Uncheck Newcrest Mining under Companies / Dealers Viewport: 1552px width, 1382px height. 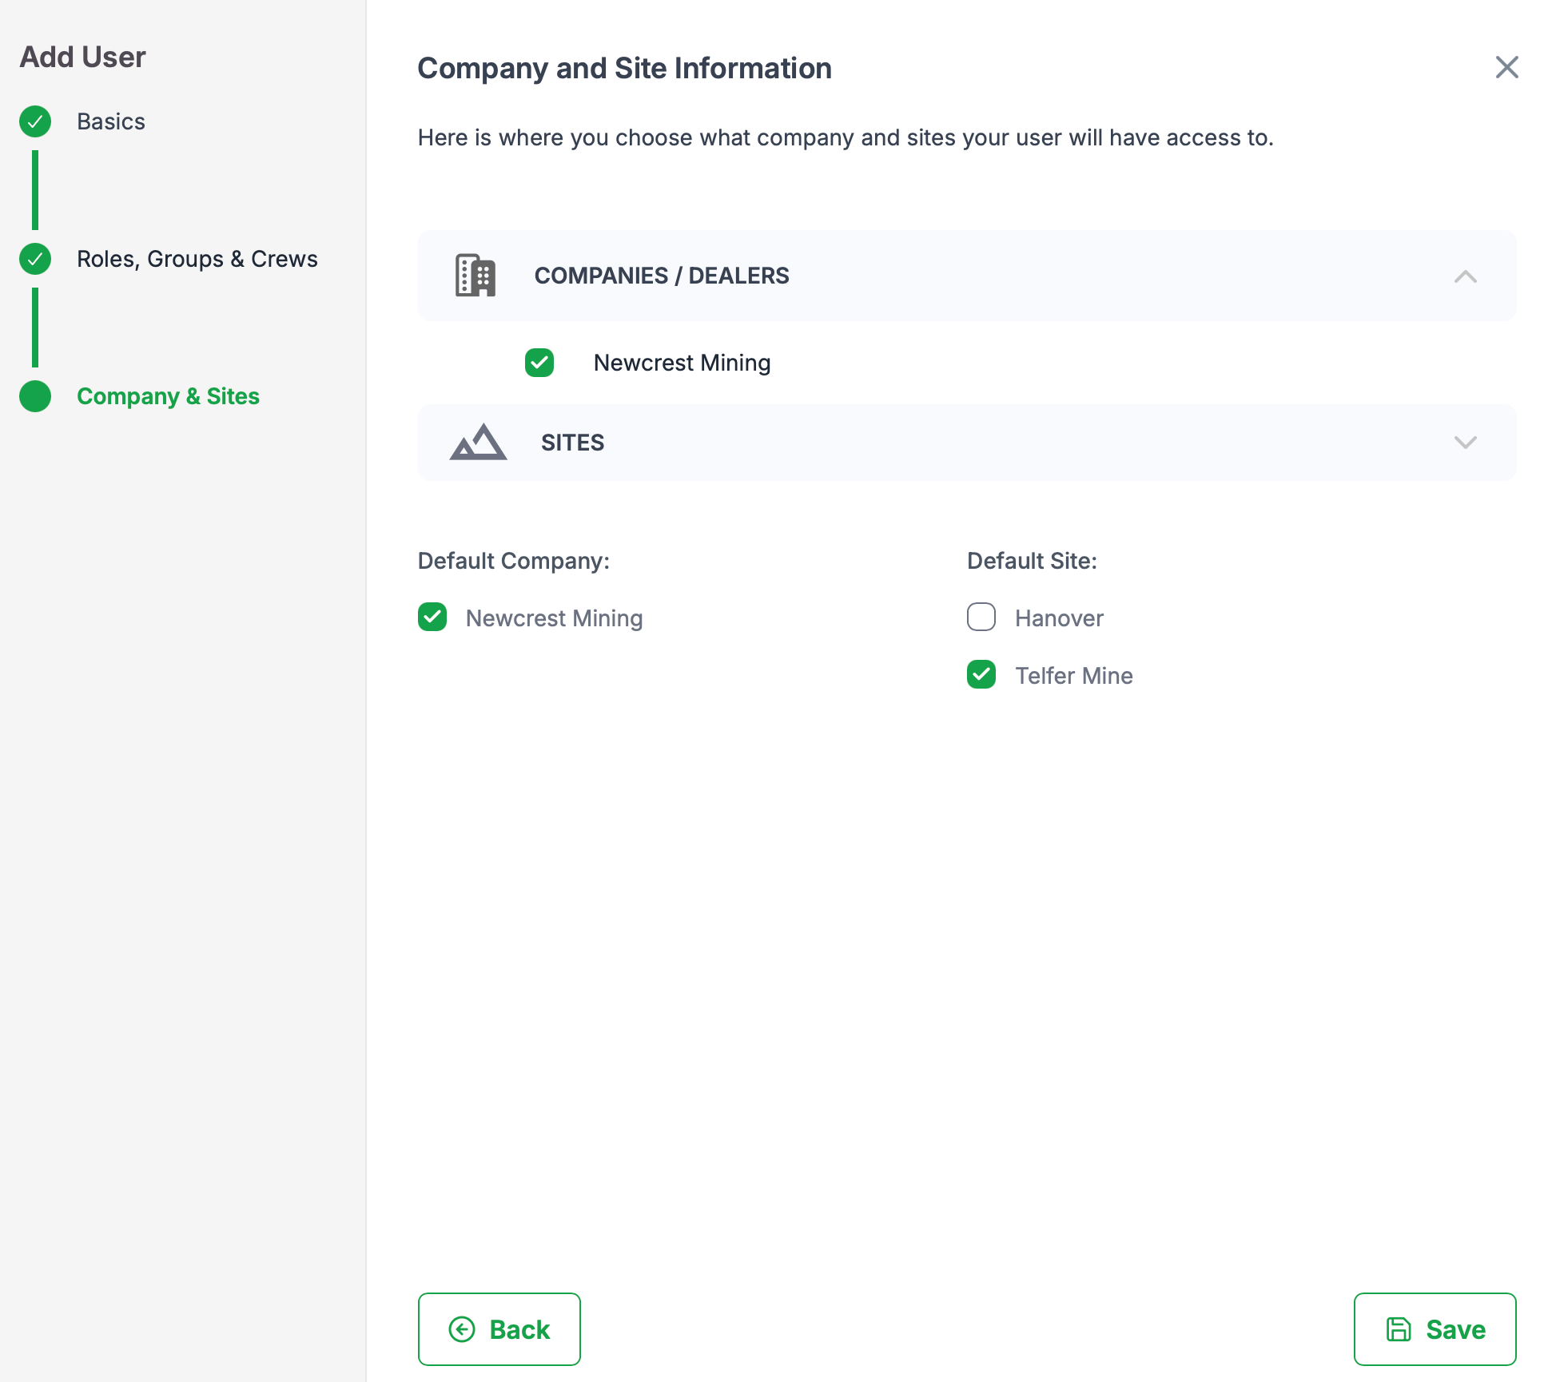pyautogui.click(x=539, y=363)
